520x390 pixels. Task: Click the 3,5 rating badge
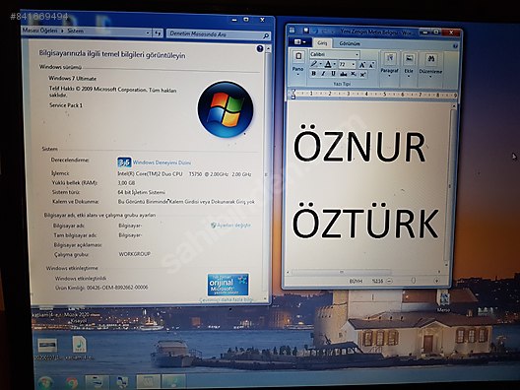coord(124,162)
